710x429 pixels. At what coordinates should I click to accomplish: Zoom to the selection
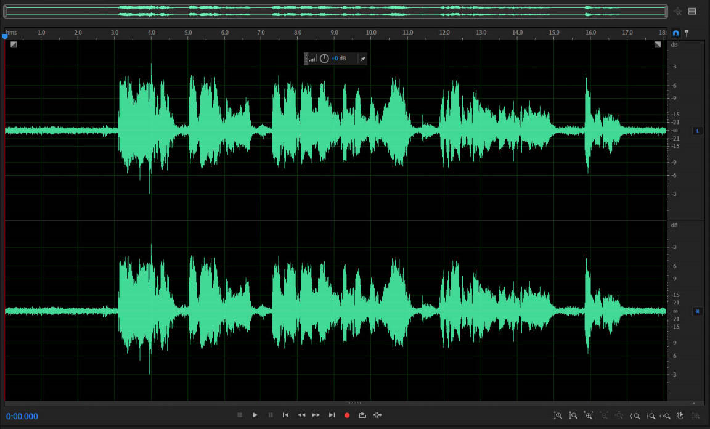click(665, 416)
